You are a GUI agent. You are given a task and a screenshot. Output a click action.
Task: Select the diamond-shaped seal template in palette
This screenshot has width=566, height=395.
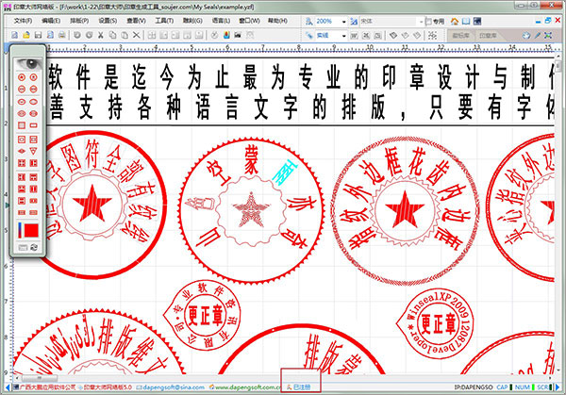(x=22, y=151)
